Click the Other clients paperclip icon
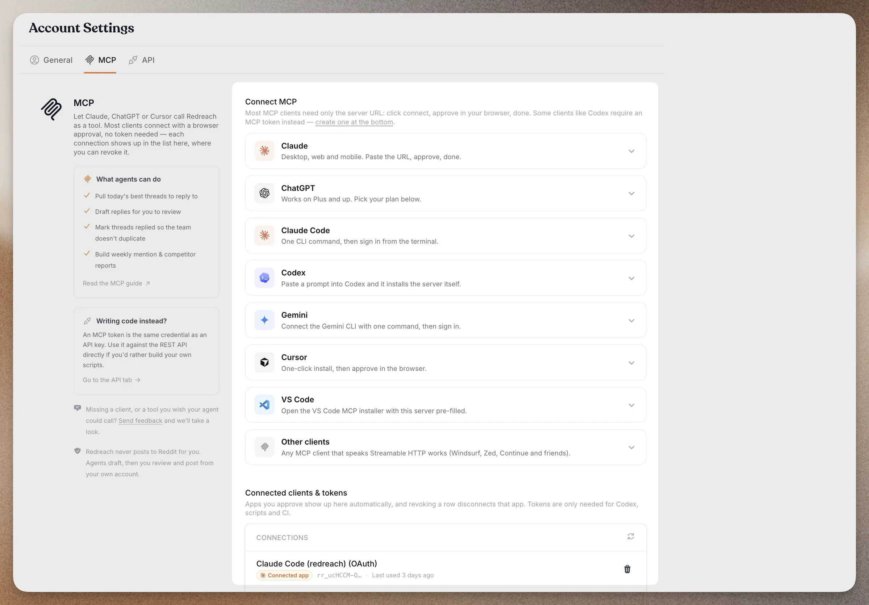Image resolution: width=869 pixels, height=605 pixels. [264, 447]
